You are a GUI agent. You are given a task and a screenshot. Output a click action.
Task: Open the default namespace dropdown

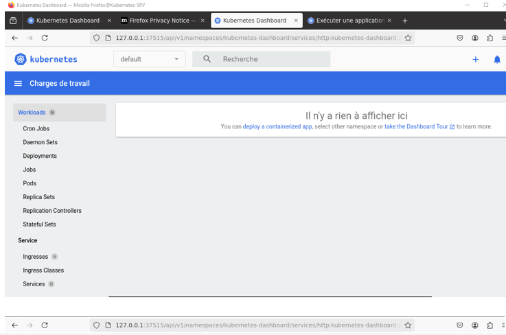point(149,60)
